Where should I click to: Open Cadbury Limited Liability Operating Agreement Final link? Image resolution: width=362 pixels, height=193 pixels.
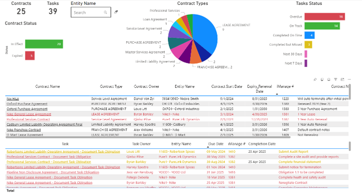point(45,124)
